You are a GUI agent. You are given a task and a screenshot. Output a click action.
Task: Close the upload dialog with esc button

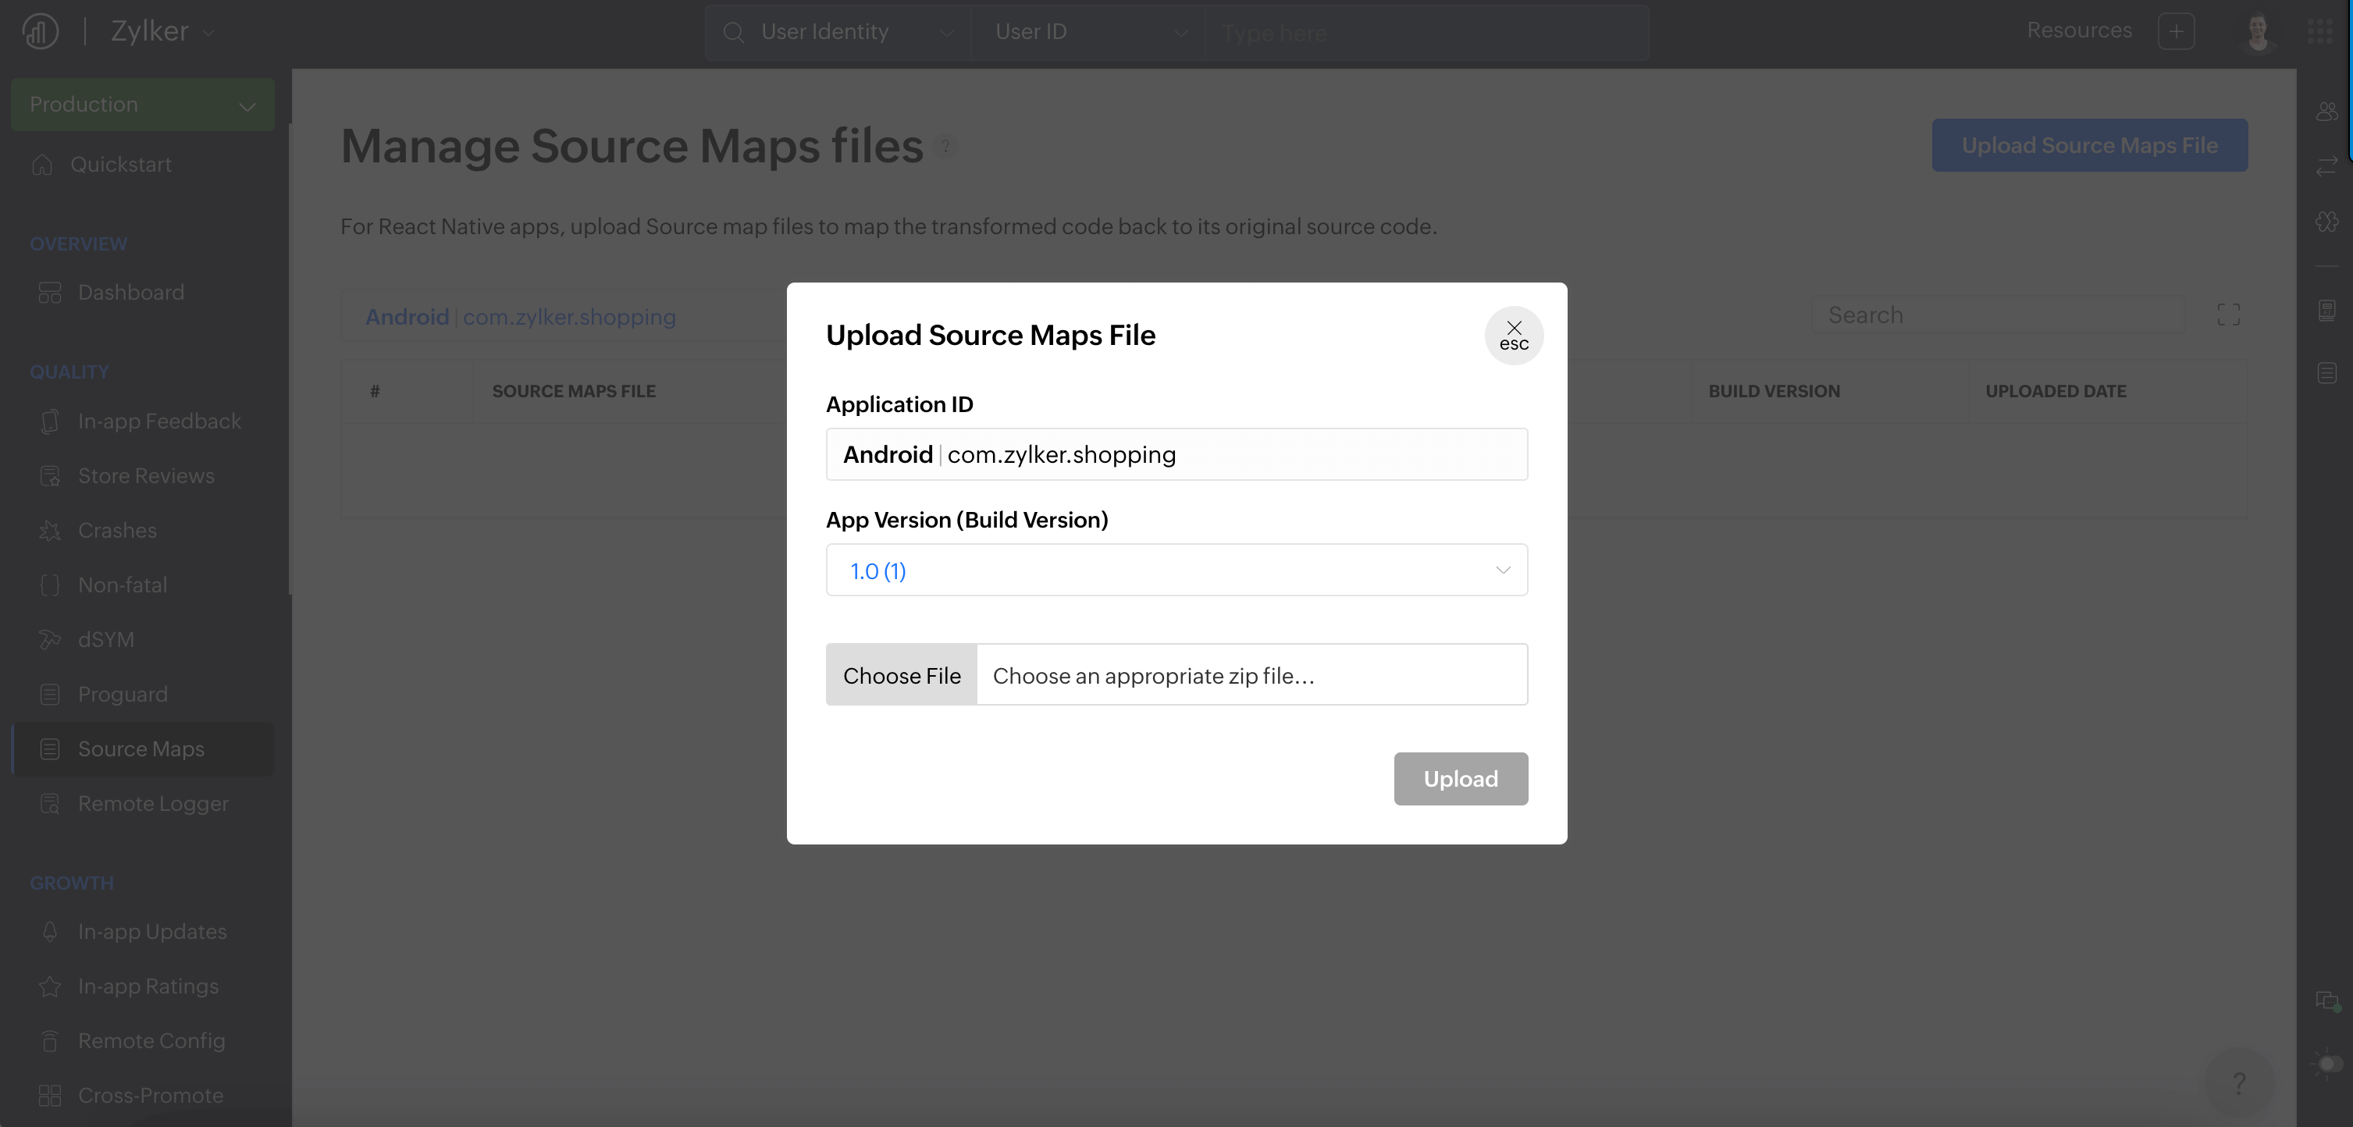tap(1514, 335)
